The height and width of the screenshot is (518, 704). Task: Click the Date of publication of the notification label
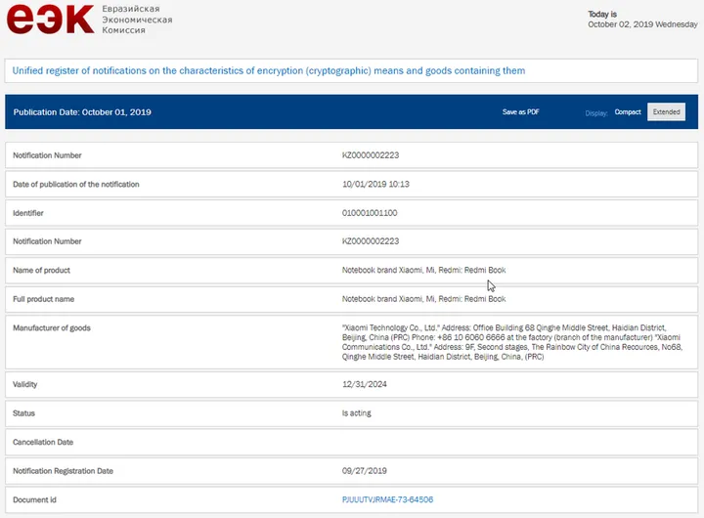click(76, 184)
